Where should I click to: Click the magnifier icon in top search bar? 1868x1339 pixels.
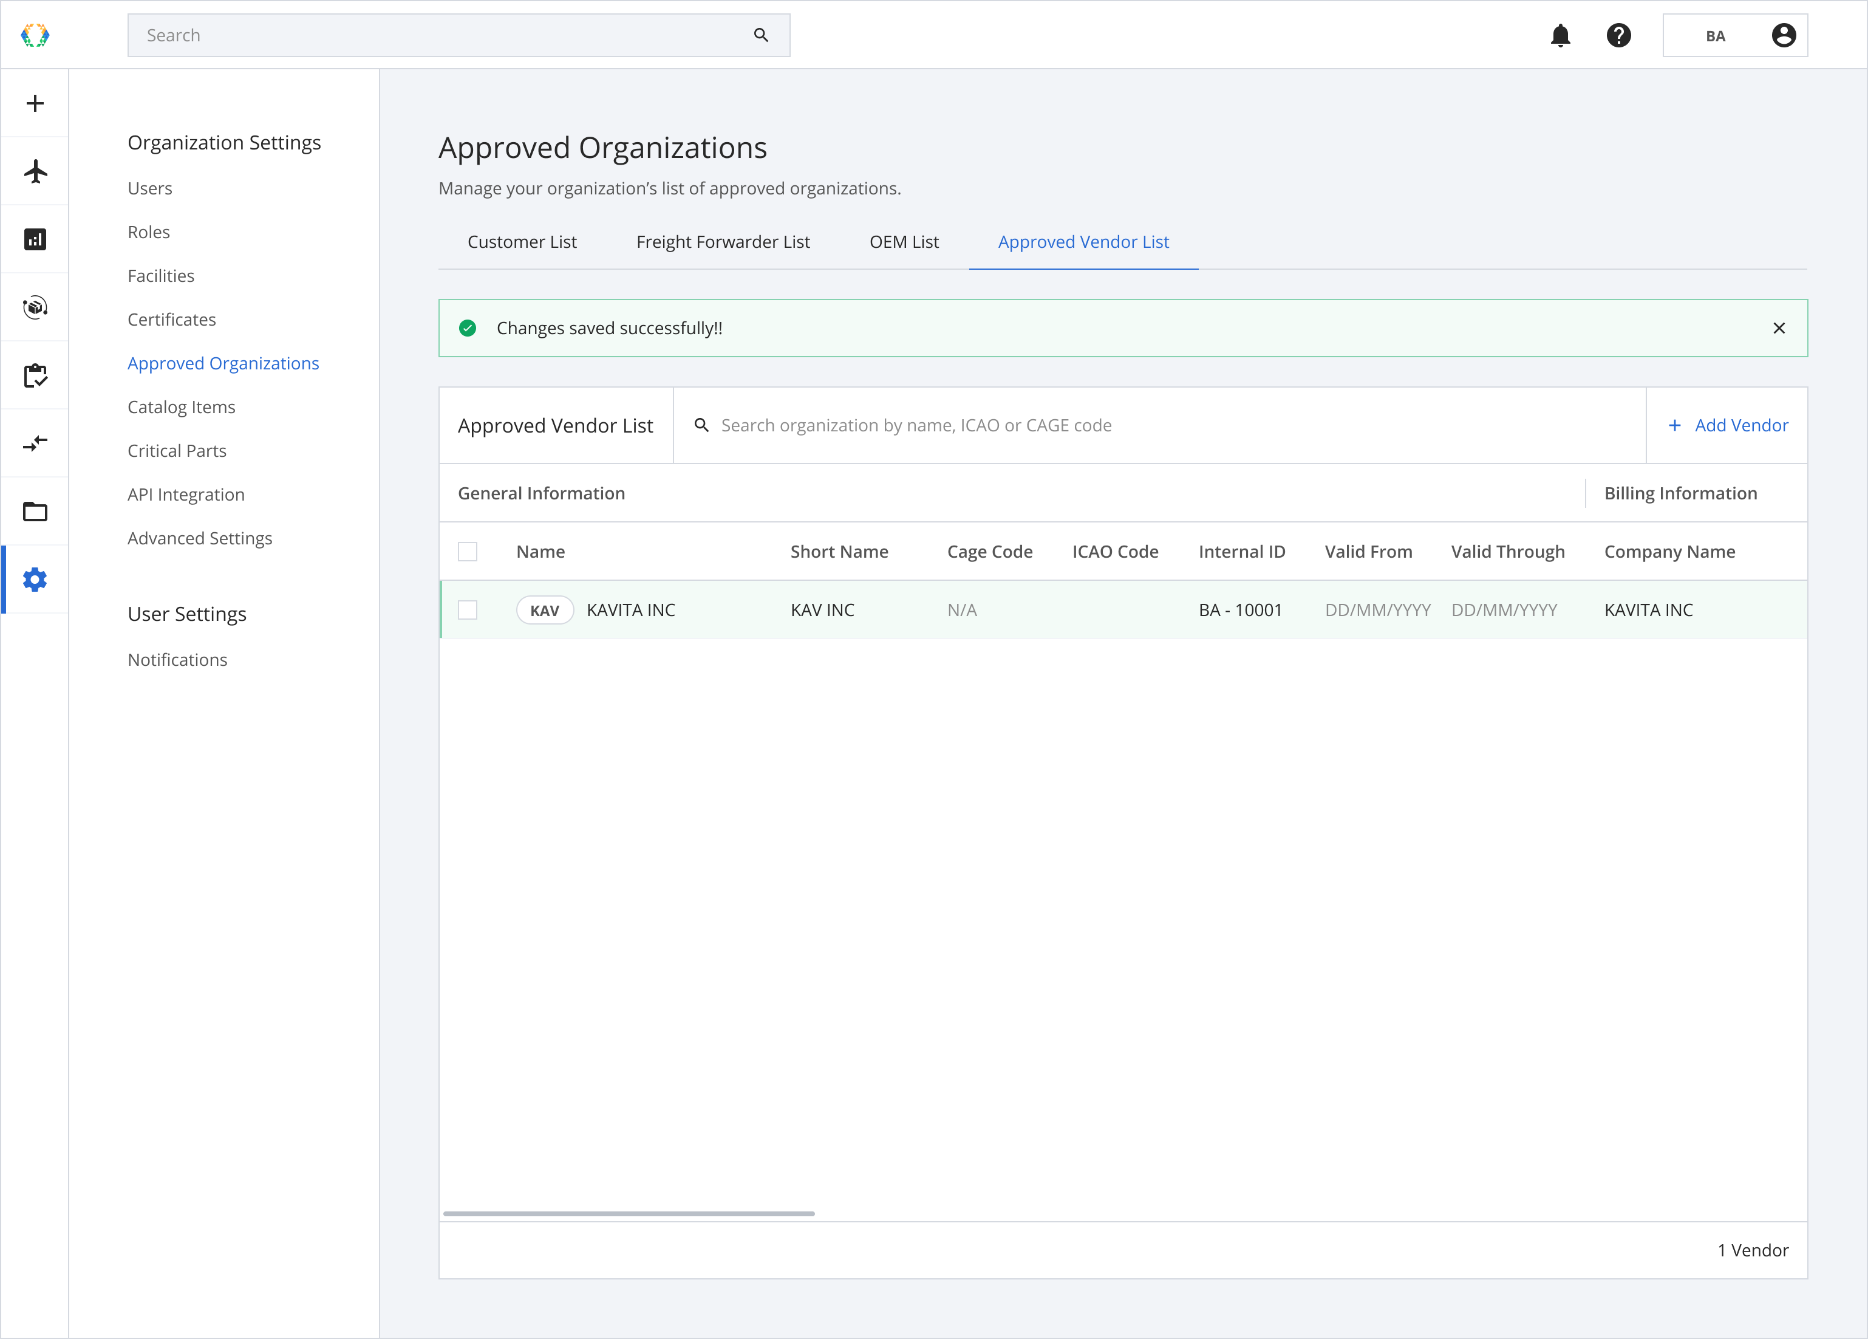click(x=760, y=35)
